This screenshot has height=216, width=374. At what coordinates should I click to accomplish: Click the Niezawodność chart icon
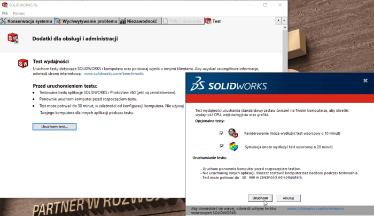tap(123, 21)
